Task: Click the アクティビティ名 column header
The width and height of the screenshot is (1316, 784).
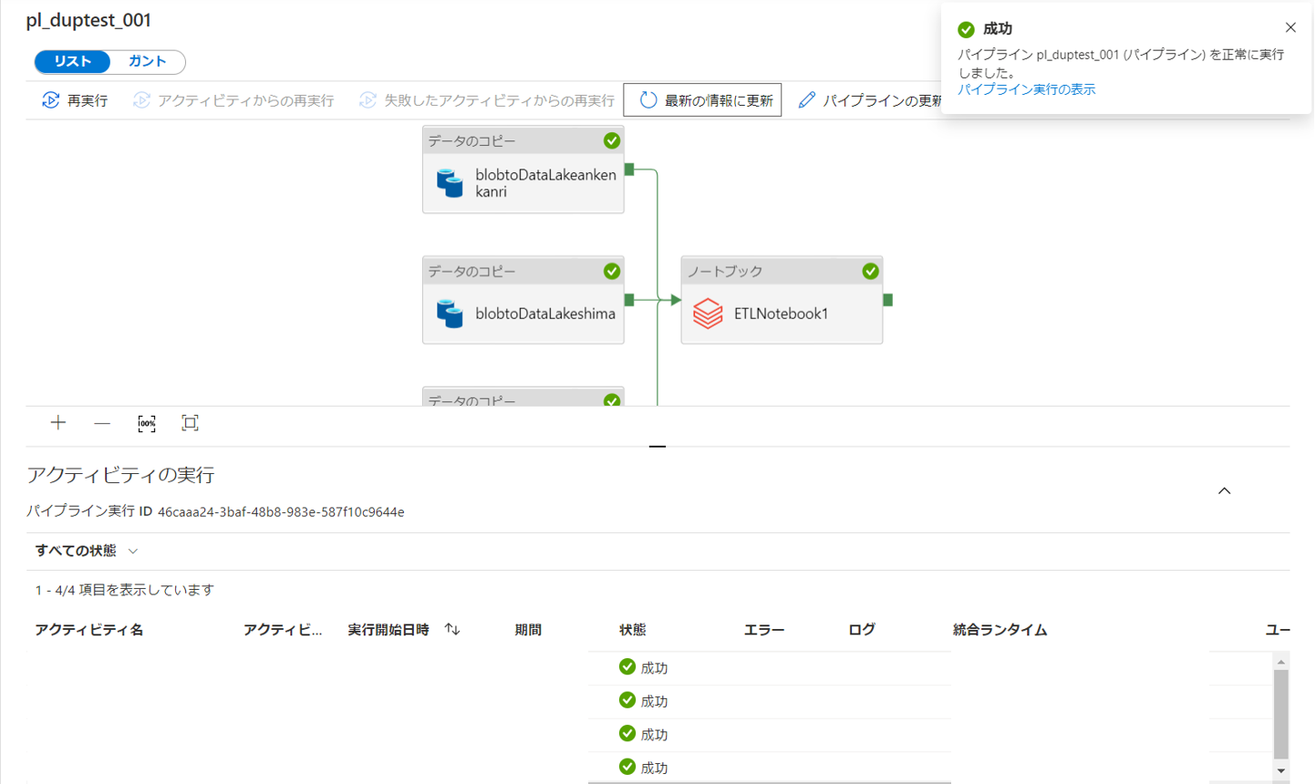Action: [x=89, y=630]
